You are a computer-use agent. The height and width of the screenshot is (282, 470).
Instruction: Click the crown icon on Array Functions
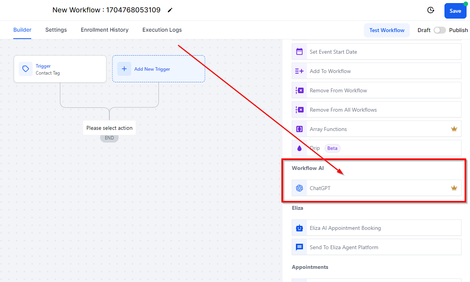point(454,129)
